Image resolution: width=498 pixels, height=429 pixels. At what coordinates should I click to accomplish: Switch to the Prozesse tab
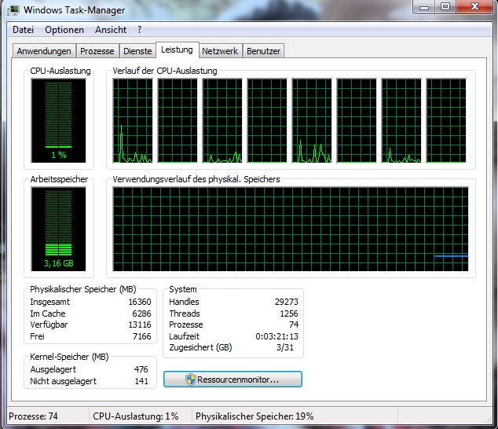pos(97,51)
